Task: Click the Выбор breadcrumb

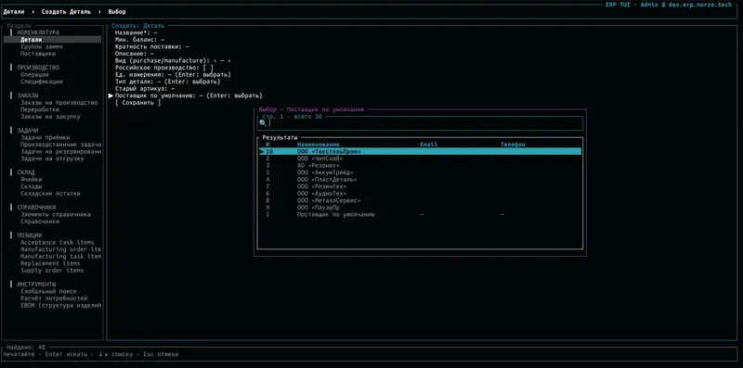Action: [117, 12]
